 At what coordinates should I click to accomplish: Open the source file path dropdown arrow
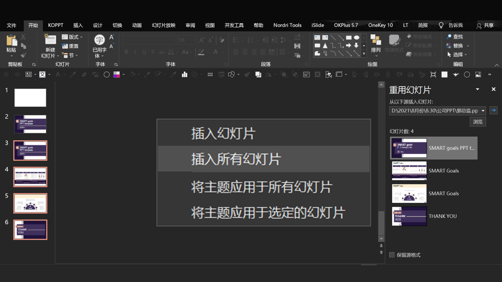[x=483, y=111]
